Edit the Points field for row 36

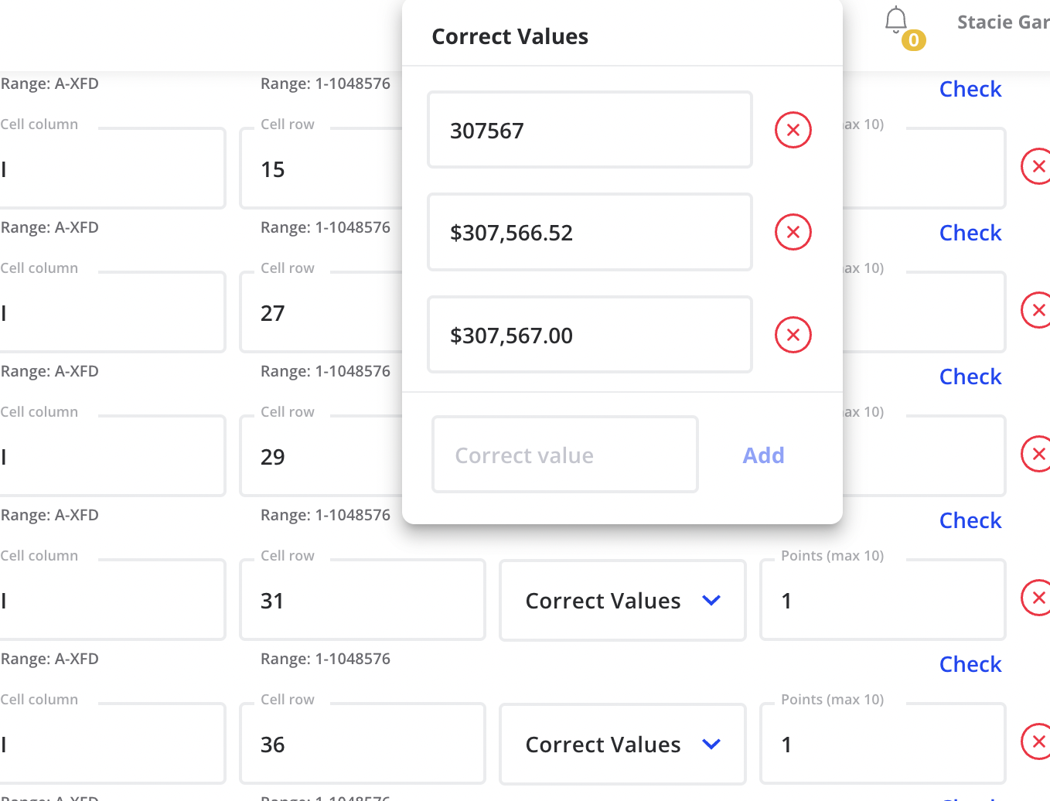tap(881, 745)
